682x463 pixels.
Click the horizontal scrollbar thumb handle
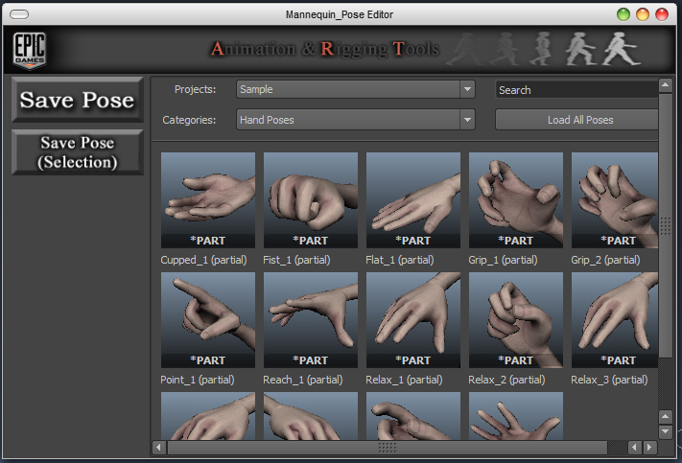pyautogui.click(x=388, y=448)
